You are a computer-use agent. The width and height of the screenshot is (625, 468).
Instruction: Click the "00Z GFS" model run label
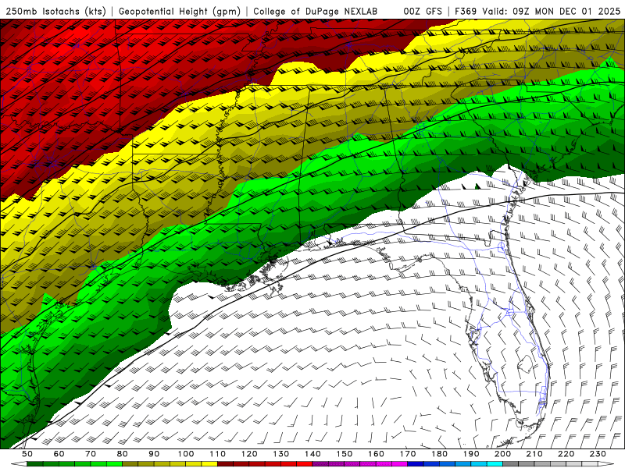(x=423, y=12)
